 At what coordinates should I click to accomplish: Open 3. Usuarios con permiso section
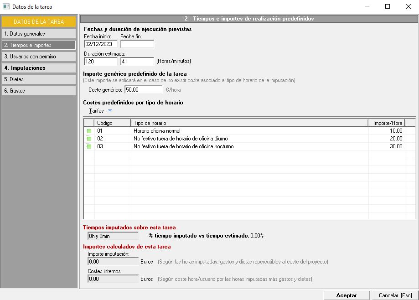coord(39,57)
